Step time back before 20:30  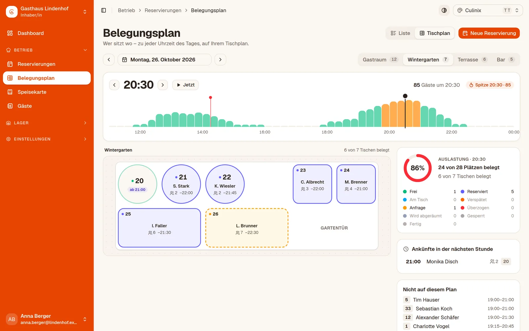click(114, 85)
